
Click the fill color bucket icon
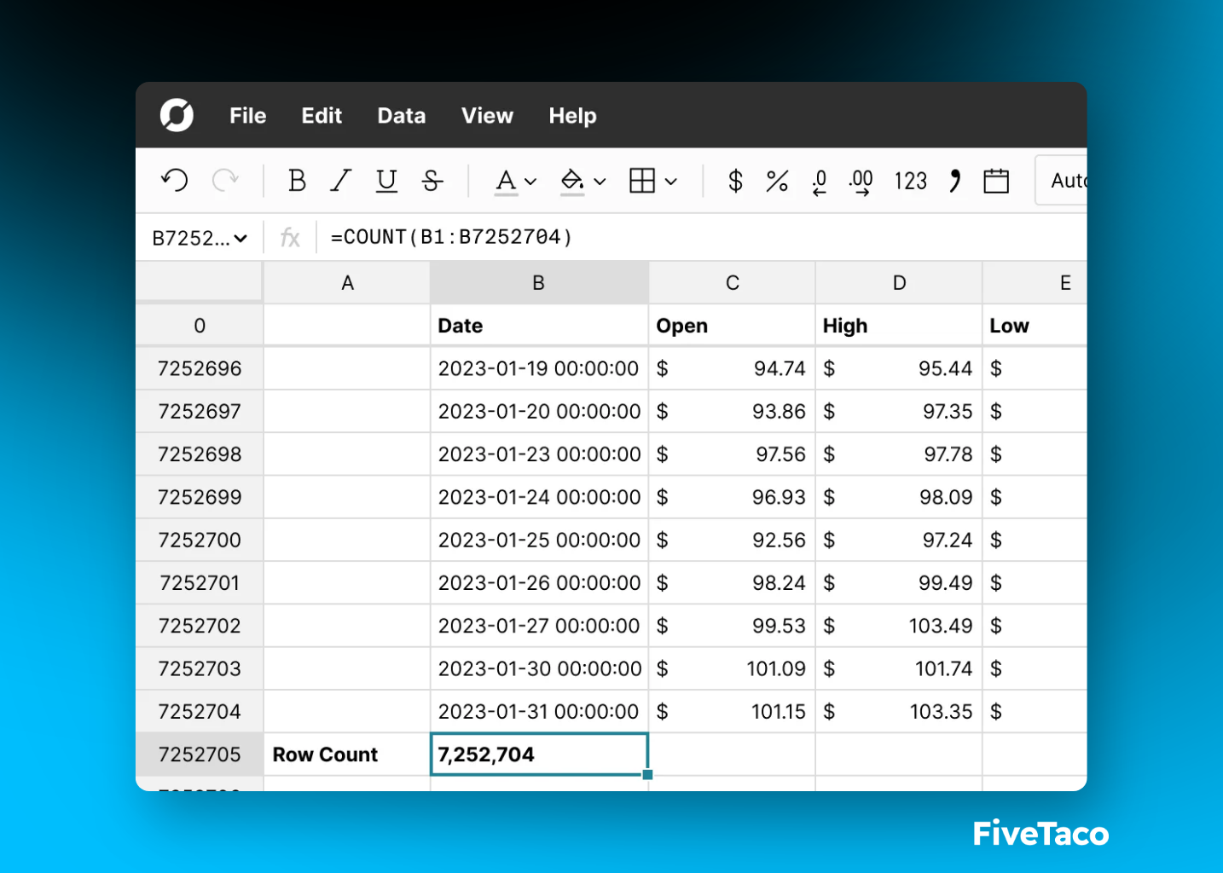[571, 182]
